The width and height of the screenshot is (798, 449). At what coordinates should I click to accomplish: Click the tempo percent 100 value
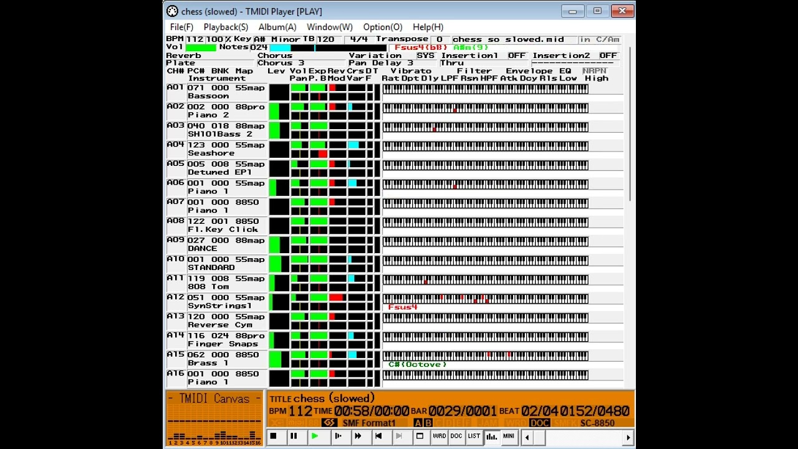click(214, 39)
